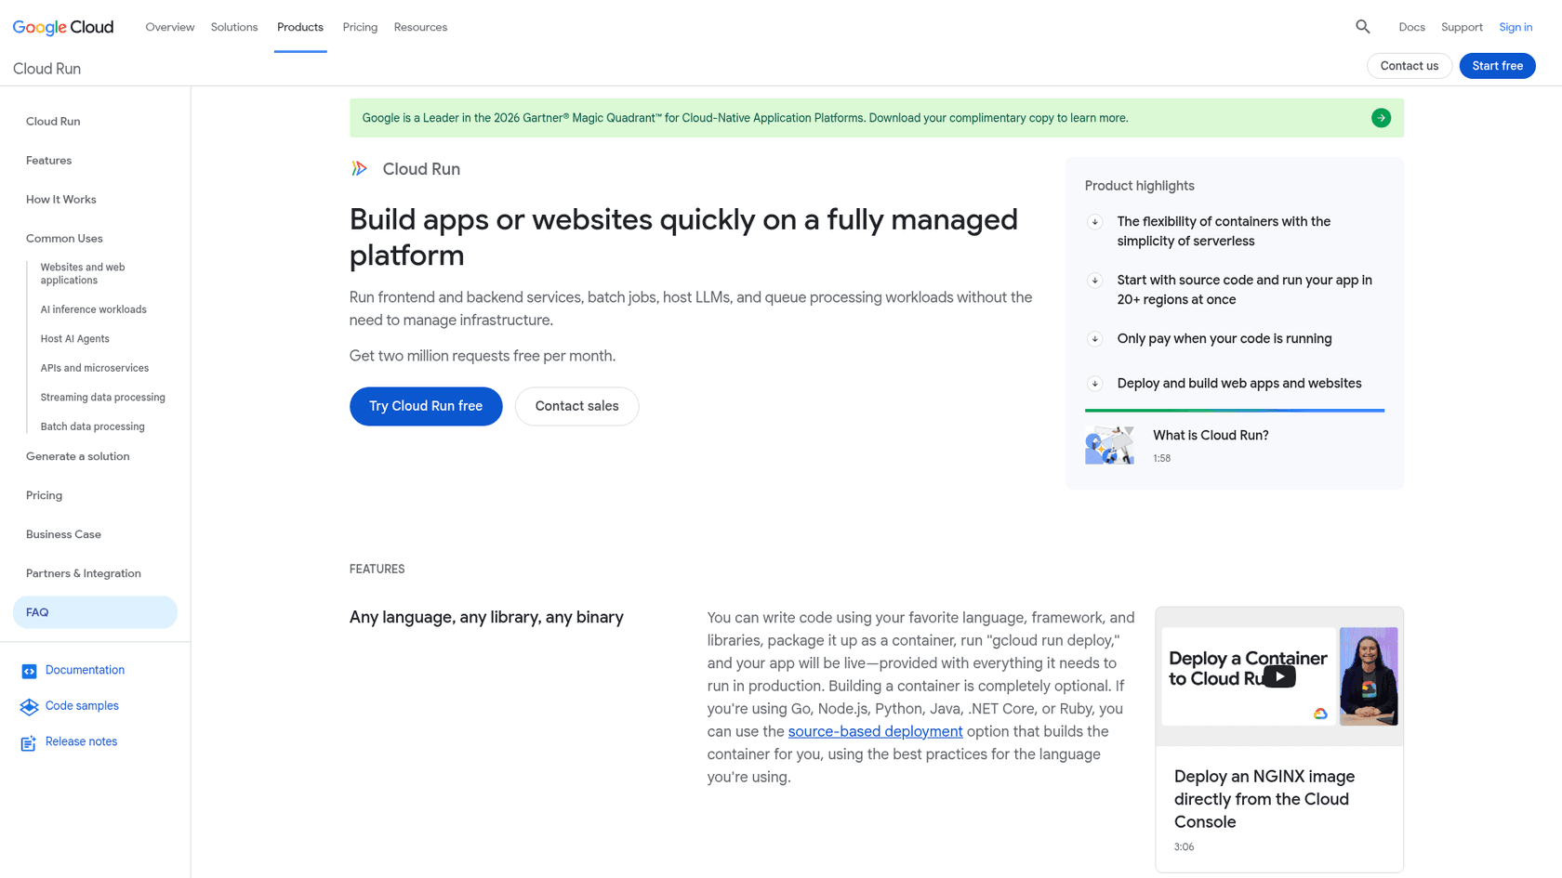Expand 'Deploy and build web apps' arrow
The width and height of the screenshot is (1562, 878).
click(x=1095, y=384)
